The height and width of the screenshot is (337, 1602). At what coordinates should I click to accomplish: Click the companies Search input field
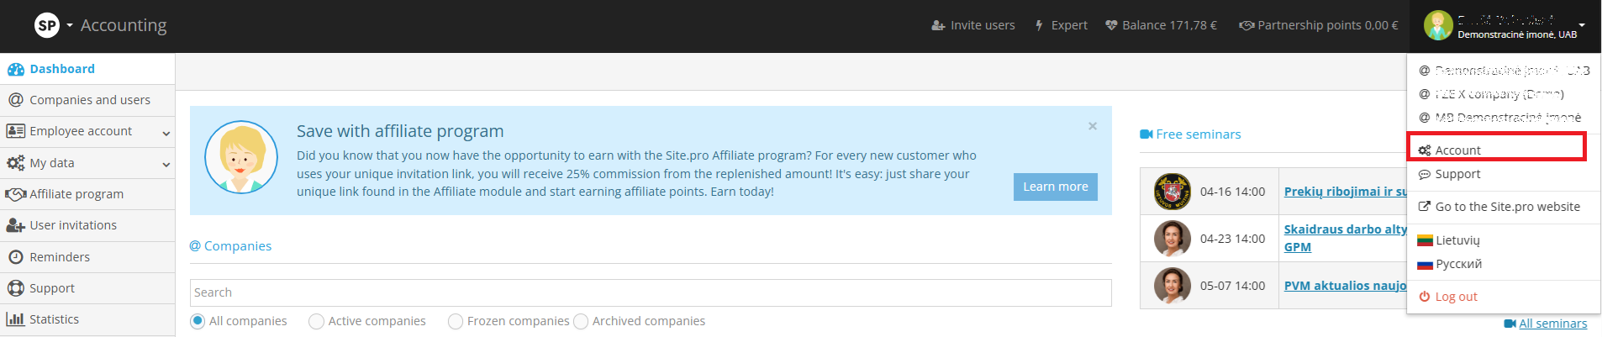(x=650, y=292)
